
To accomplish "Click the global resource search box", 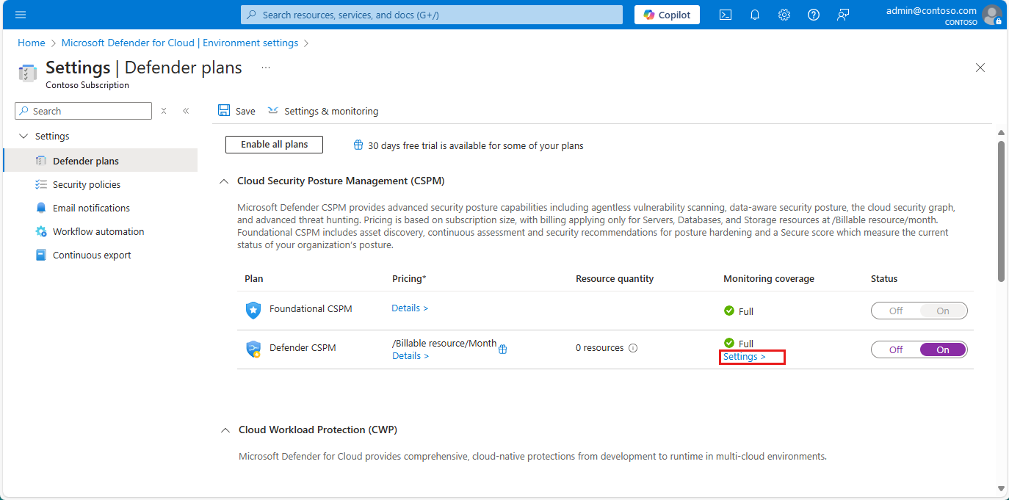I will coord(432,15).
